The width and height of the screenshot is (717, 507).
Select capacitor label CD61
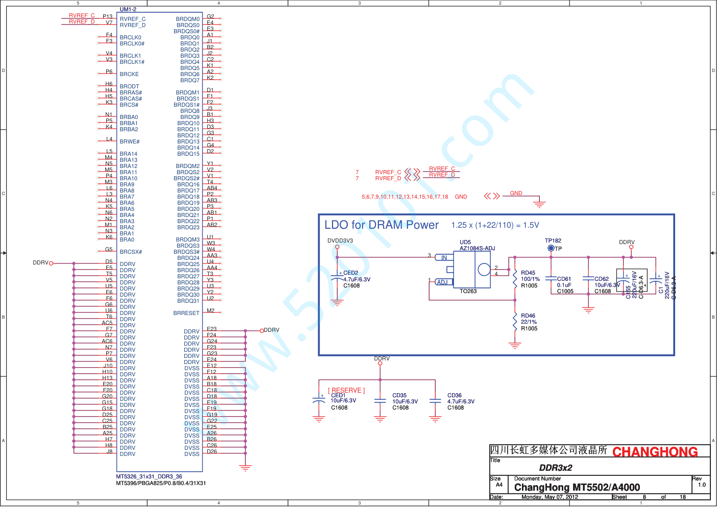[x=564, y=279]
